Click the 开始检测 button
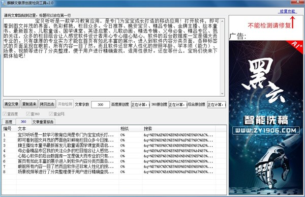This screenshot has height=197, width=305. click(x=65, y=104)
